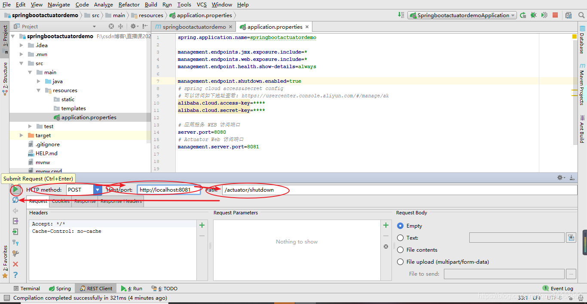The width and height of the screenshot is (587, 304).
Task: Select HELP.md in the project tree
Action: coord(46,154)
